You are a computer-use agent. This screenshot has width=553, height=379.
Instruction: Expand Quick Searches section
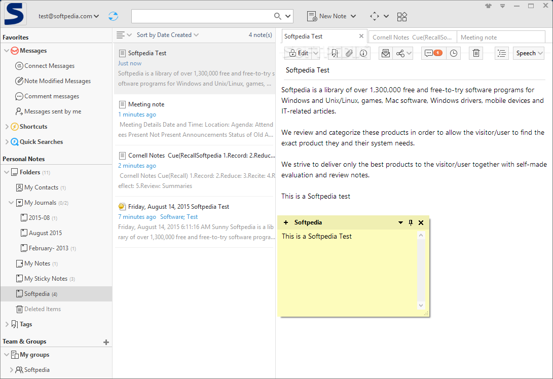[x=7, y=142]
